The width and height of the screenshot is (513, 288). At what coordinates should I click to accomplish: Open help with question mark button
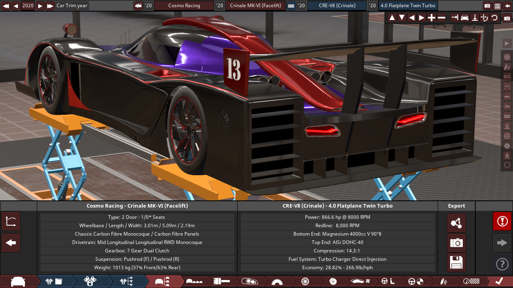(x=502, y=264)
